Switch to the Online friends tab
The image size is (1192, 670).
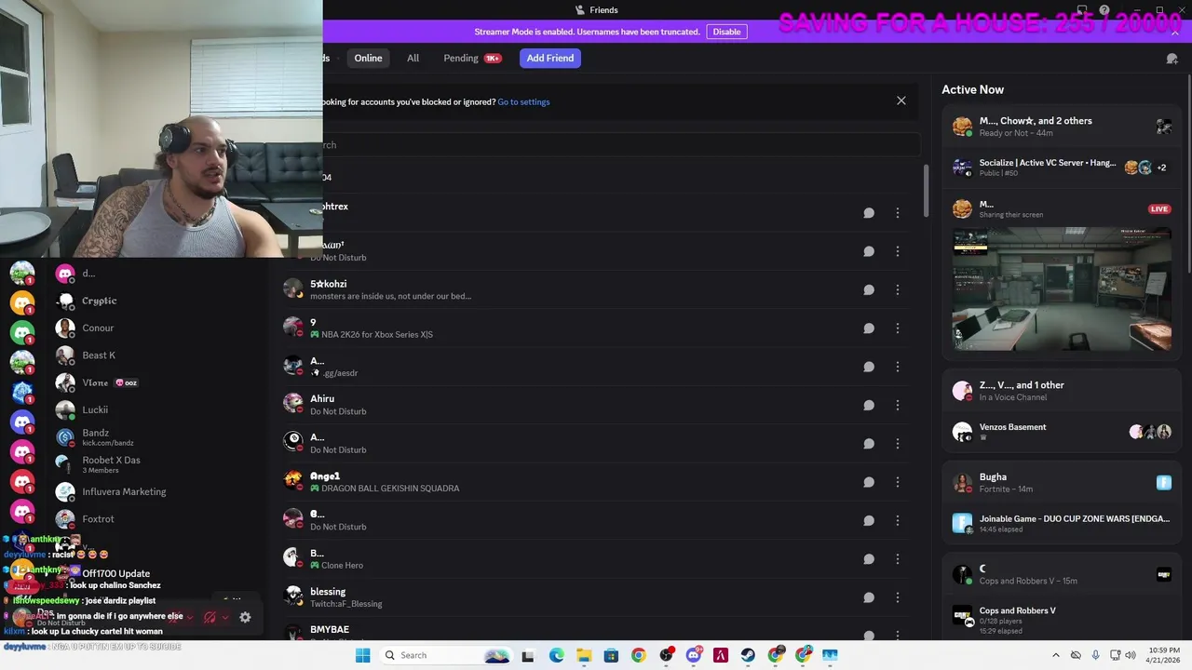click(x=368, y=58)
